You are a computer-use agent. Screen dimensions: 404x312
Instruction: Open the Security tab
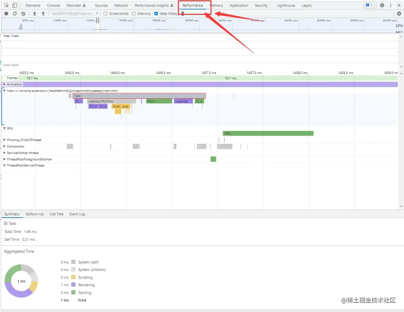tap(261, 5)
